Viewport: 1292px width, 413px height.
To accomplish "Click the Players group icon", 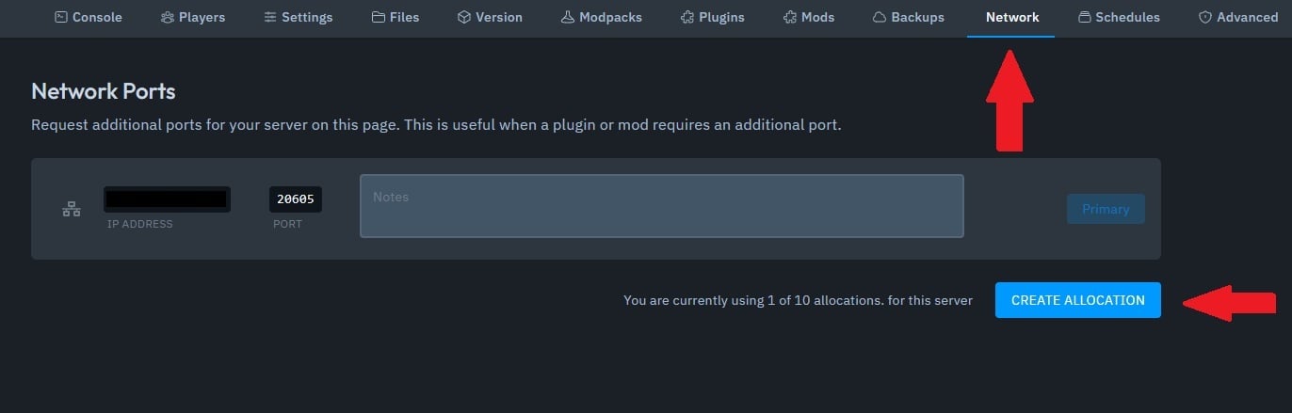I will pos(168,17).
